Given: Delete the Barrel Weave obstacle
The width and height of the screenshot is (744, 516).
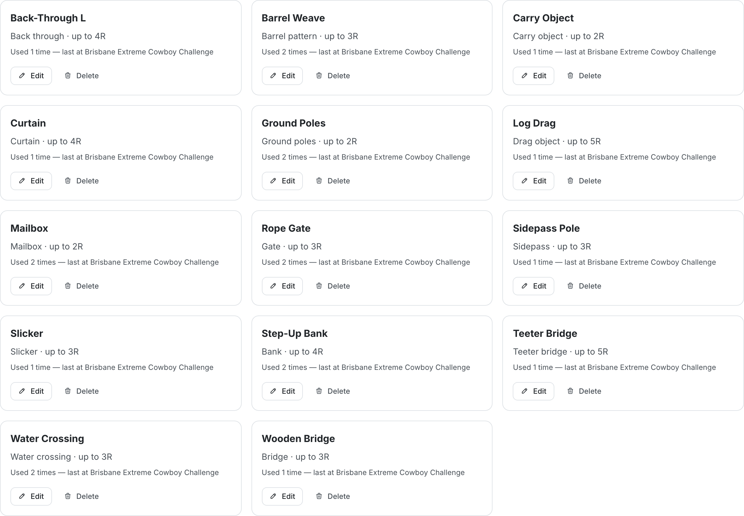Looking at the screenshot, I should pos(333,76).
